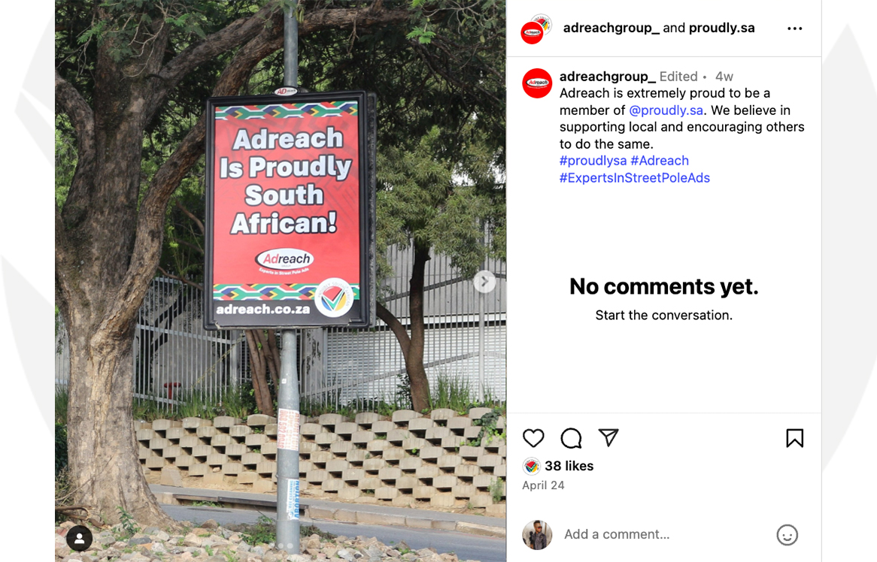This screenshot has height=562, width=877.
Task: Click adreachgroup_ username in header
Action: tap(611, 28)
